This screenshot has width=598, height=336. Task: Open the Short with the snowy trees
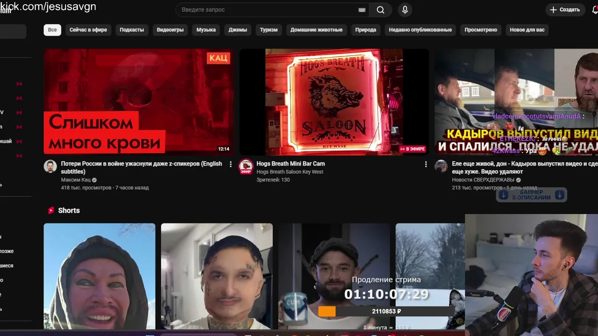(x=430, y=276)
